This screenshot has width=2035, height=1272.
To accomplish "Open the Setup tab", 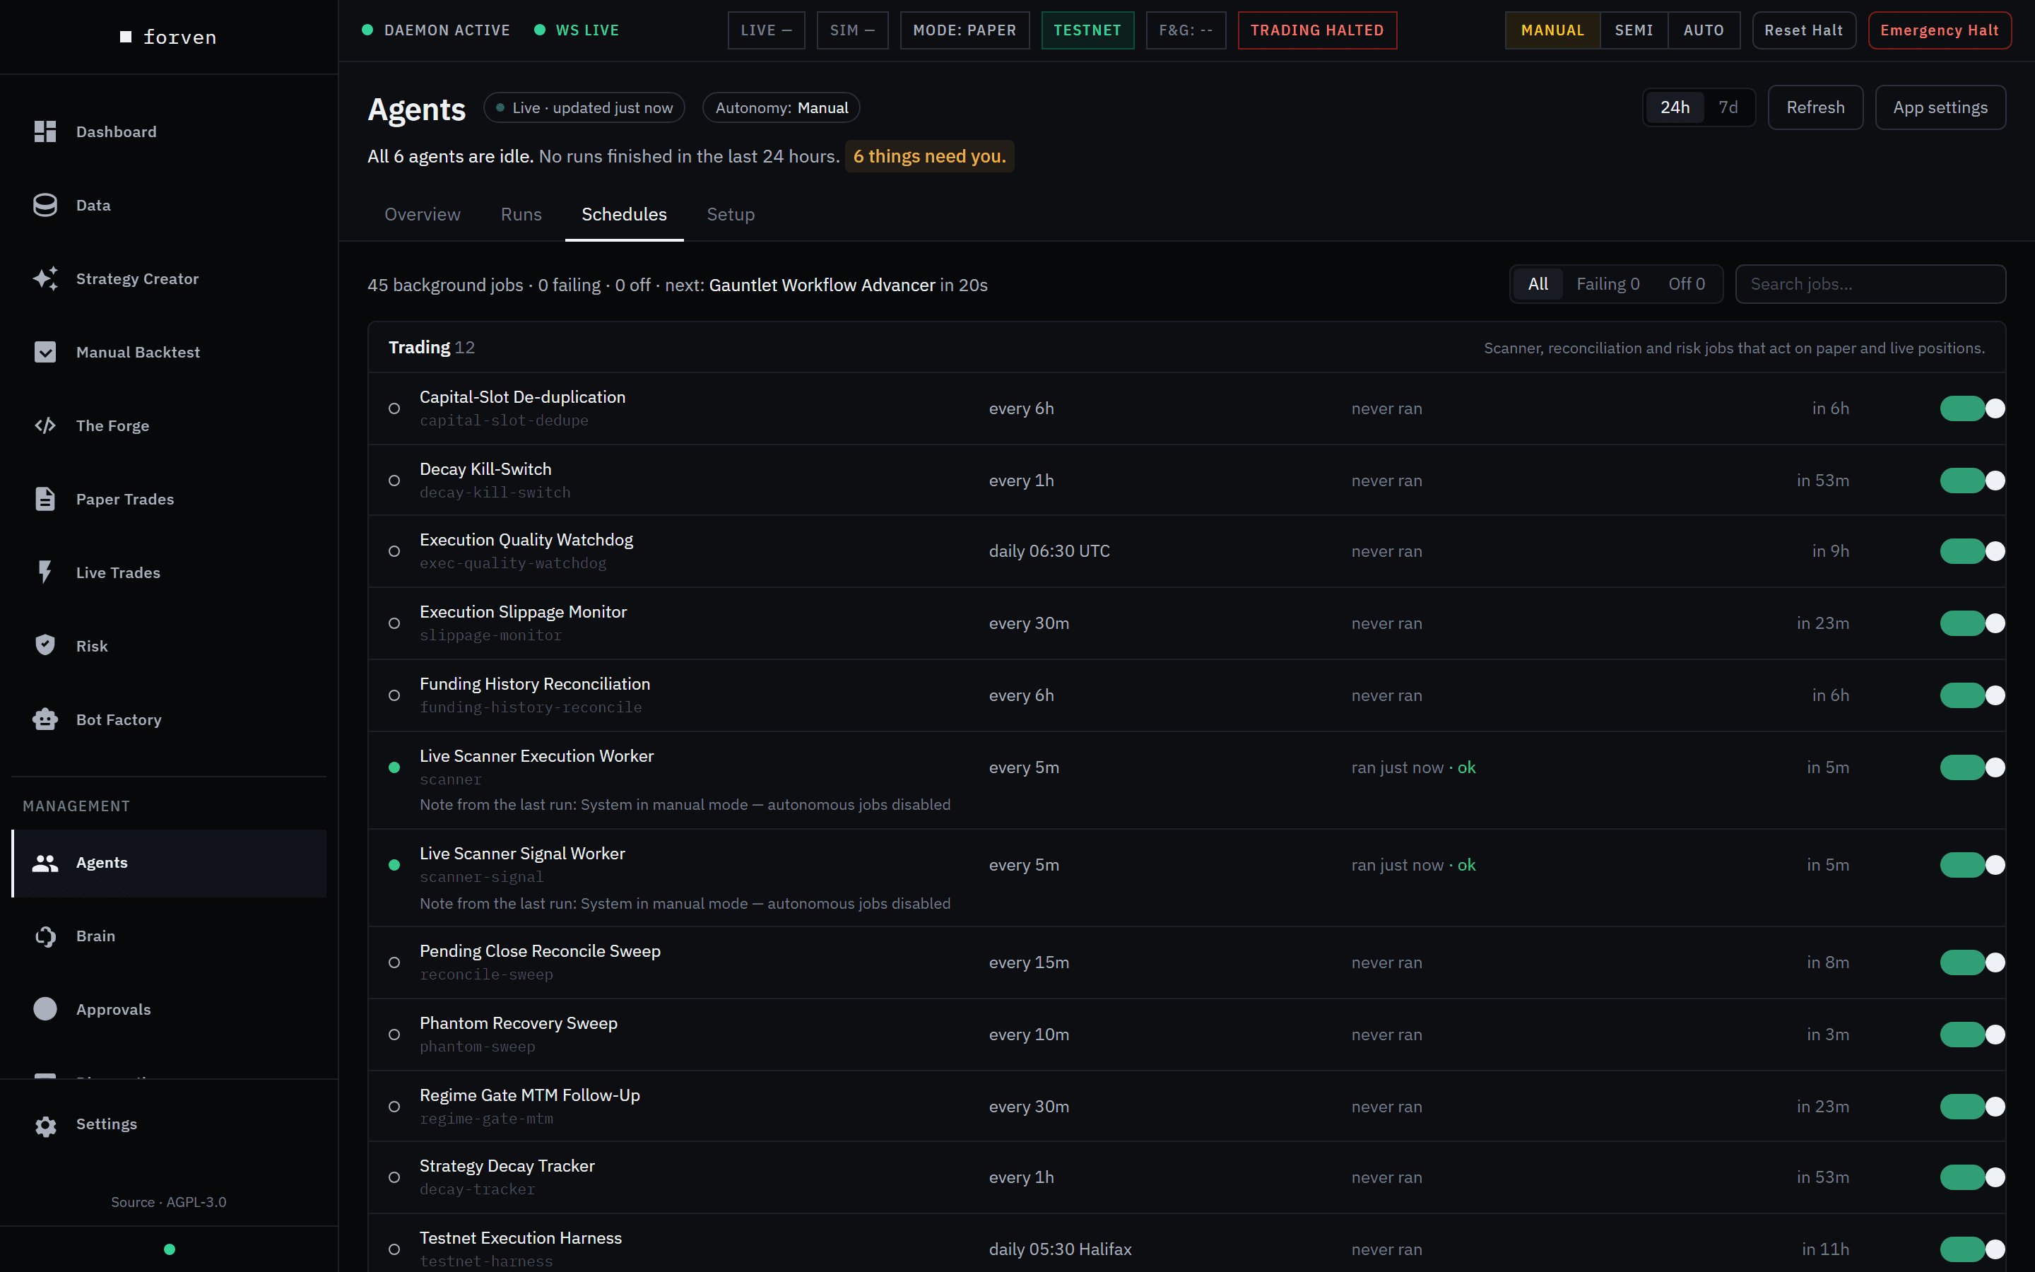I will click(731, 215).
